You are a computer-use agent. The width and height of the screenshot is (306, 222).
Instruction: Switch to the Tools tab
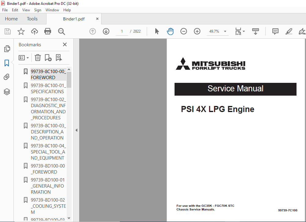(32, 19)
